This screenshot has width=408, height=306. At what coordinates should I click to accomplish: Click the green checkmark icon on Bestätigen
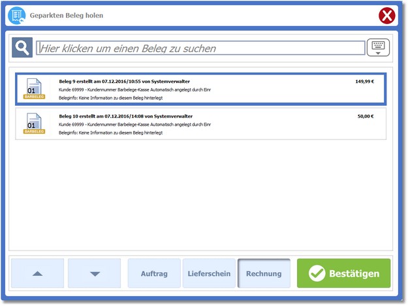coord(317,274)
